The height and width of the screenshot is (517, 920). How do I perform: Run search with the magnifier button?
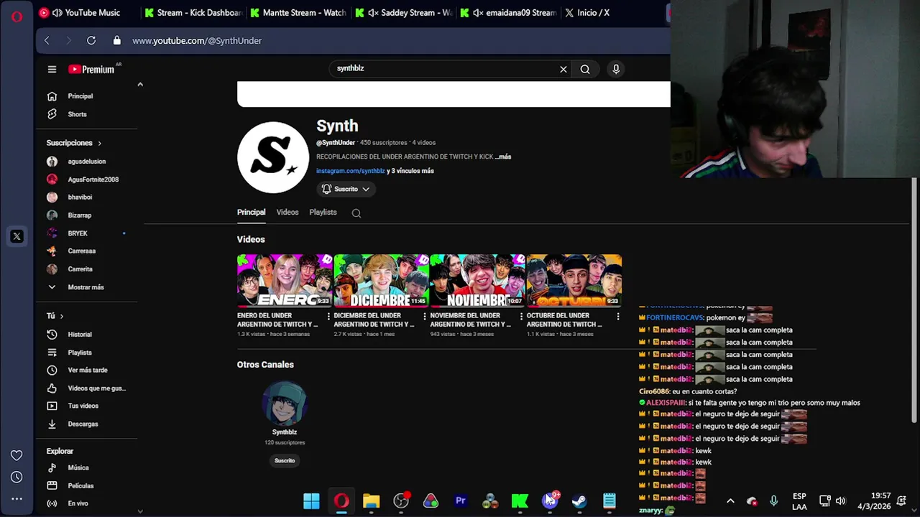pos(585,69)
